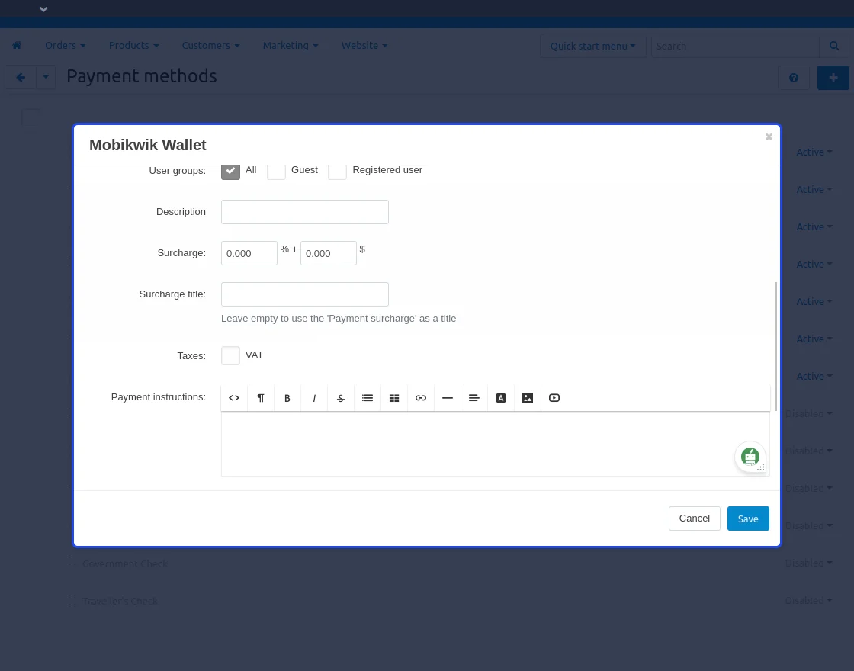Screen dimensions: 854x671
Task: Close the Mobikwik Wallet dialog
Action: (769, 136)
